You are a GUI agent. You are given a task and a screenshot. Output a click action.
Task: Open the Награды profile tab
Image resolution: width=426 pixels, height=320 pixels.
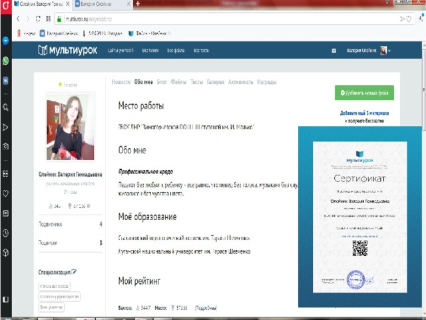click(267, 82)
